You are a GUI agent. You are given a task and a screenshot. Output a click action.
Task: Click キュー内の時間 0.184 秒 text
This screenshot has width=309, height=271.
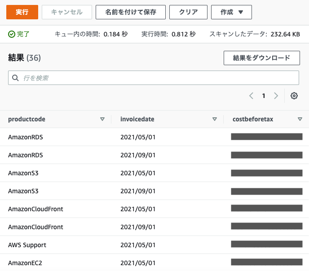(91, 34)
